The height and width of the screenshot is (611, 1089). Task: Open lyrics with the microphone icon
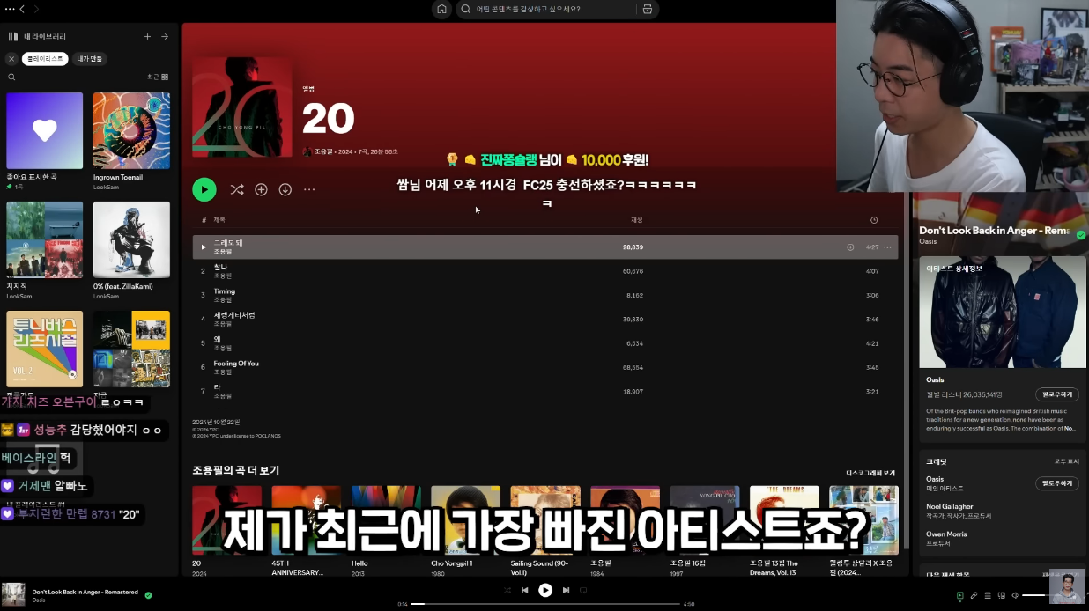974,596
